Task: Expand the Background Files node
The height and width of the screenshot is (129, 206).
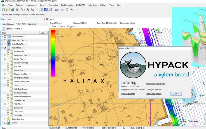Action: pos(5,55)
